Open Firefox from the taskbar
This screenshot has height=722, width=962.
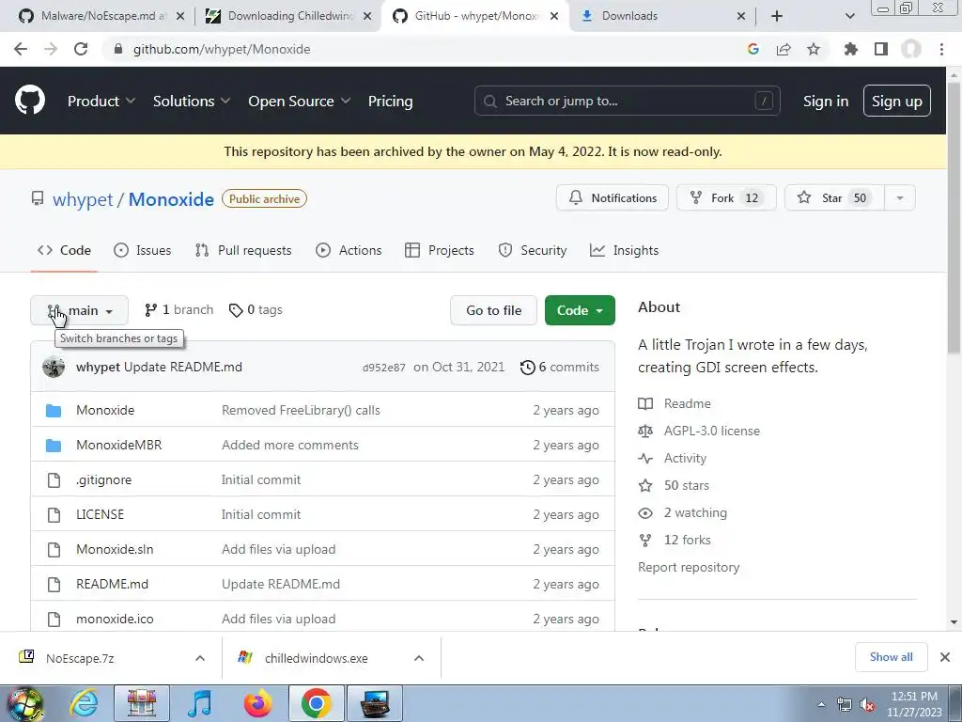tap(257, 703)
